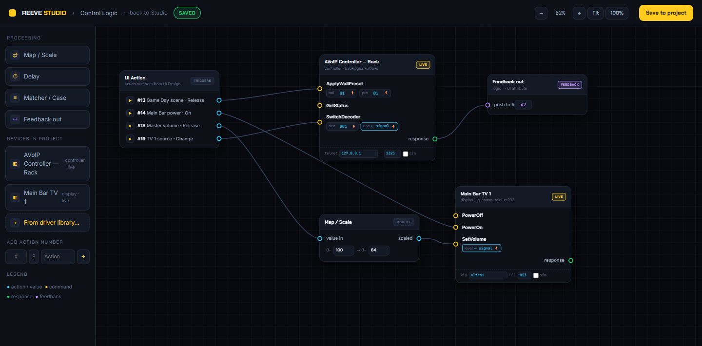
Task: Click the Map / Scale swap-arrows icon in sidebar
Action: [15, 55]
